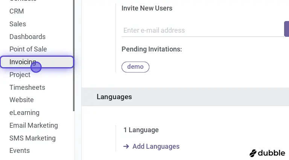Open the CRM settings section
The width and height of the screenshot is (289, 160).
click(17, 11)
